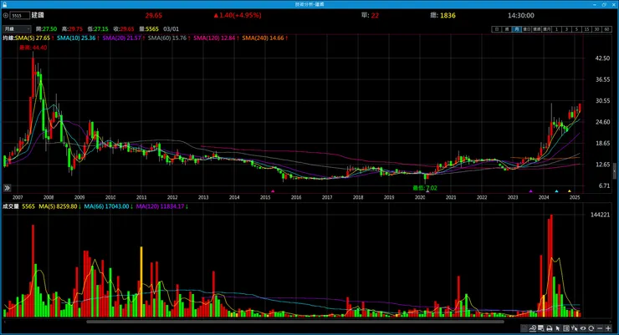The image size is (619, 335).
Task: Select the highlighted 月 monthly timeframe button
Action: (x=517, y=29)
